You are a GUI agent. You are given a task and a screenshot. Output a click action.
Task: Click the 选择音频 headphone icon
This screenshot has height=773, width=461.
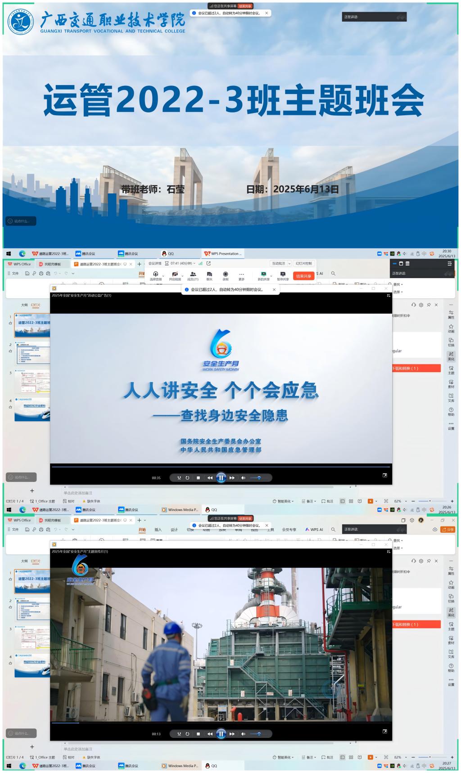pos(156,274)
